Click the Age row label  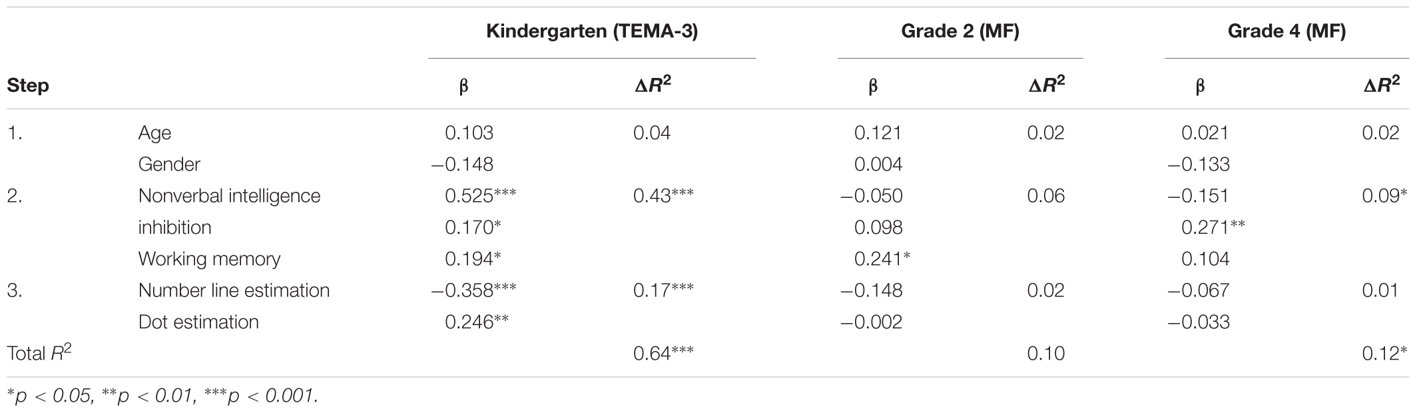coord(154,133)
